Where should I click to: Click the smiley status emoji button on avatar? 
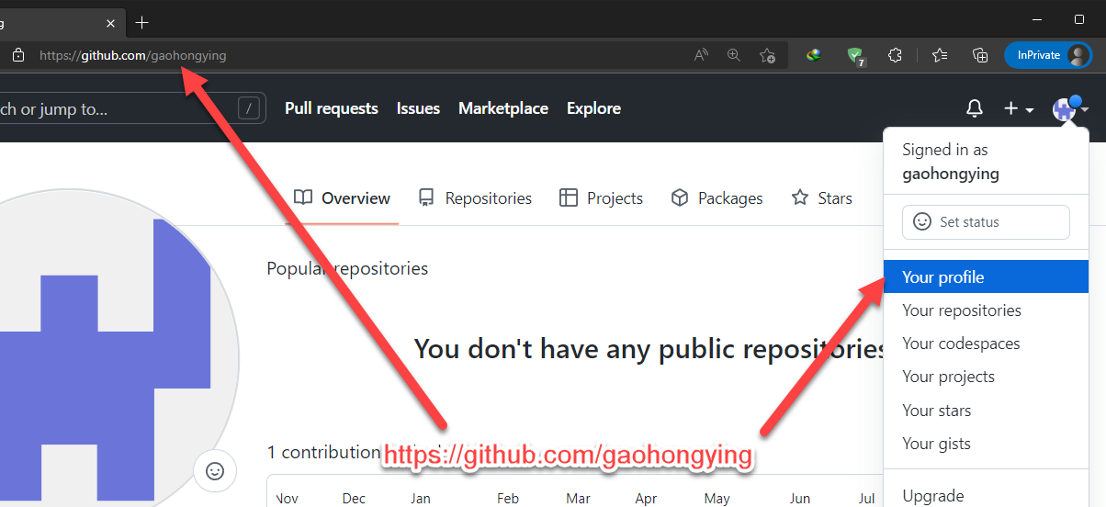(x=215, y=471)
